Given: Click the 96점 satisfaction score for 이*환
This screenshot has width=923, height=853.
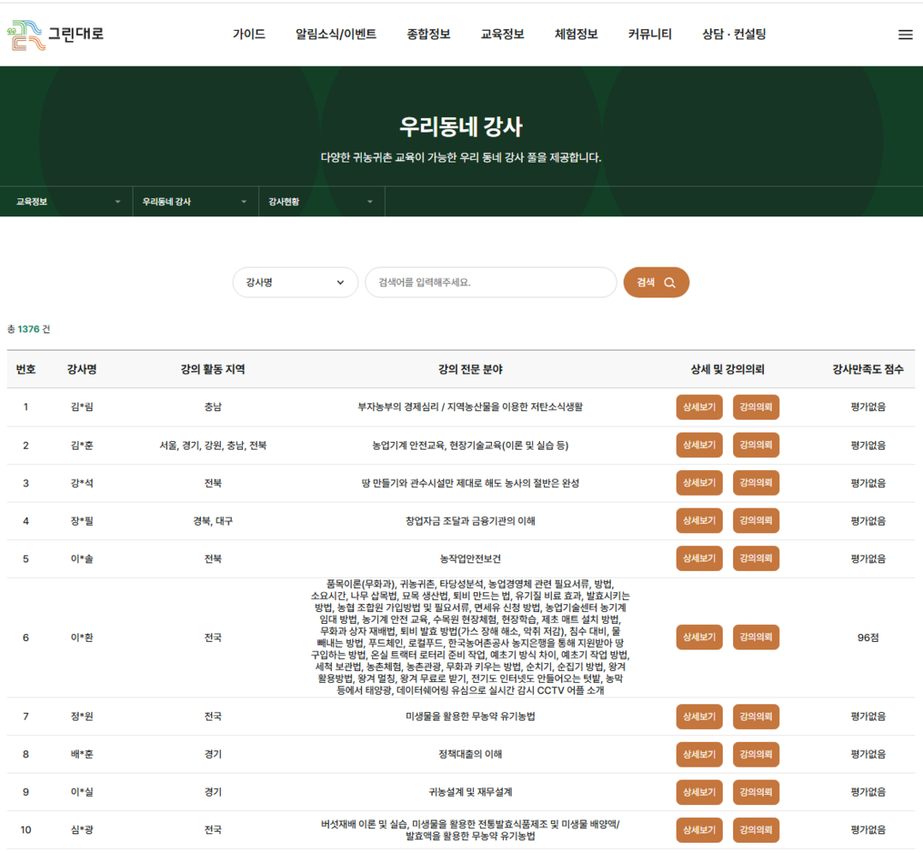Looking at the screenshot, I should click(867, 637).
